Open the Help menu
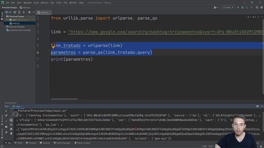This screenshot has width=264, height=148. point(81,3)
